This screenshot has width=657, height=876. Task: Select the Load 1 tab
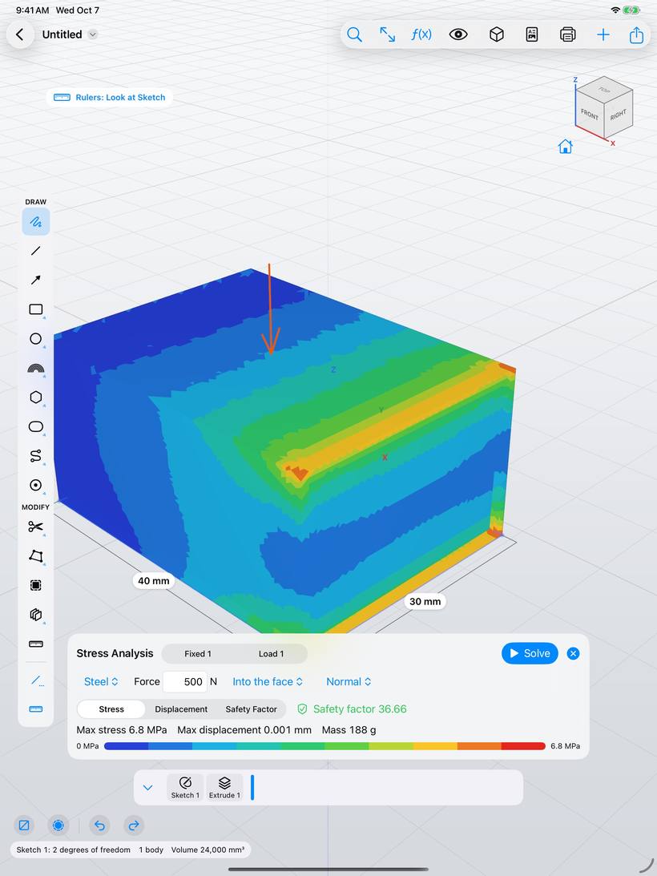click(271, 654)
